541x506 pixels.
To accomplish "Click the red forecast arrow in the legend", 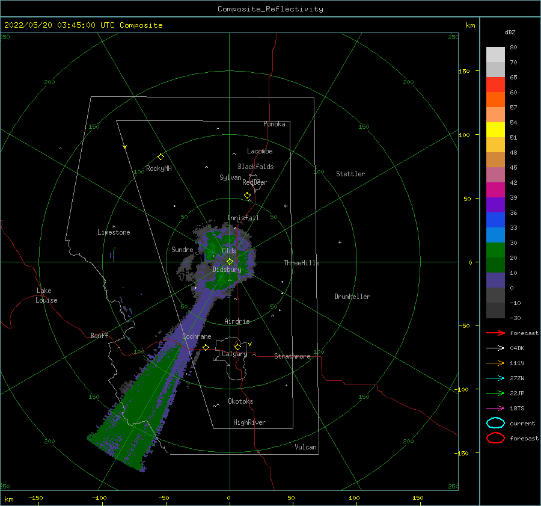I will pos(495,333).
